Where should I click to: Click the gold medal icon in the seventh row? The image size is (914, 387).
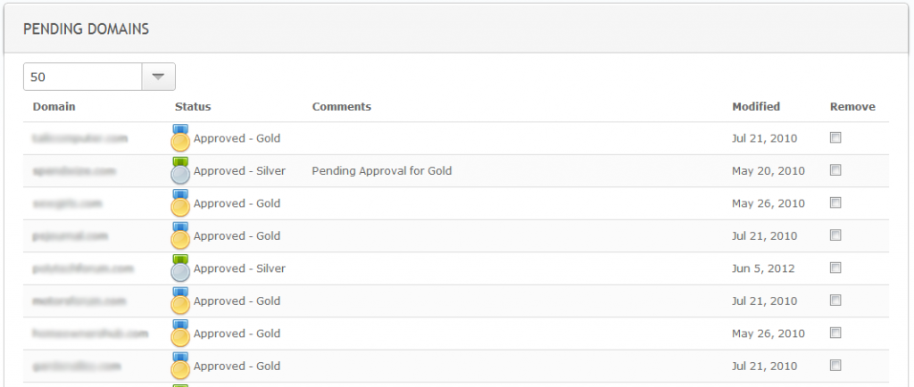pyautogui.click(x=181, y=333)
